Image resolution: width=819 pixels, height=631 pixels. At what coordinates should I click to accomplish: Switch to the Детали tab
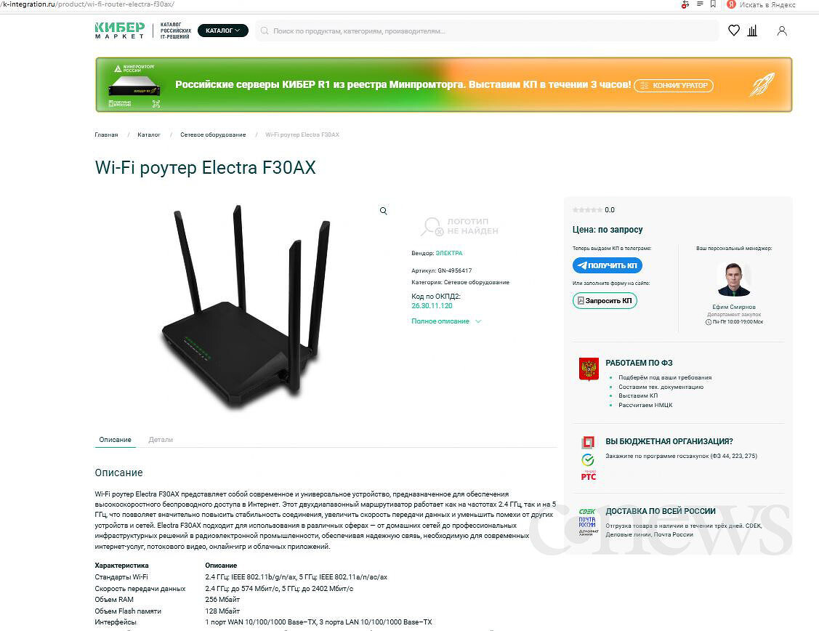coord(161,440)
